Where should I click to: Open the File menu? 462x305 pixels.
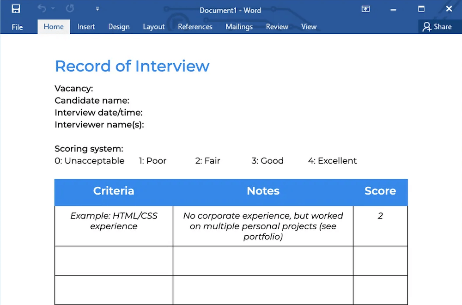17,27
